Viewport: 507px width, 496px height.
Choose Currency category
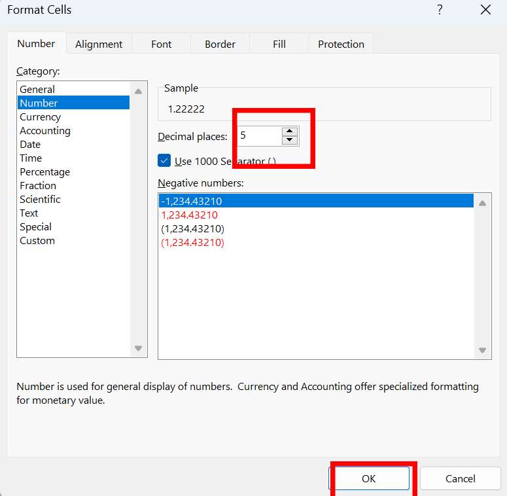point(74,116)
